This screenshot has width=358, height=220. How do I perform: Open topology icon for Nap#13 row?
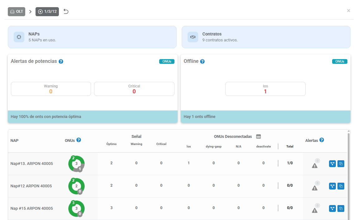click(332, 164)
